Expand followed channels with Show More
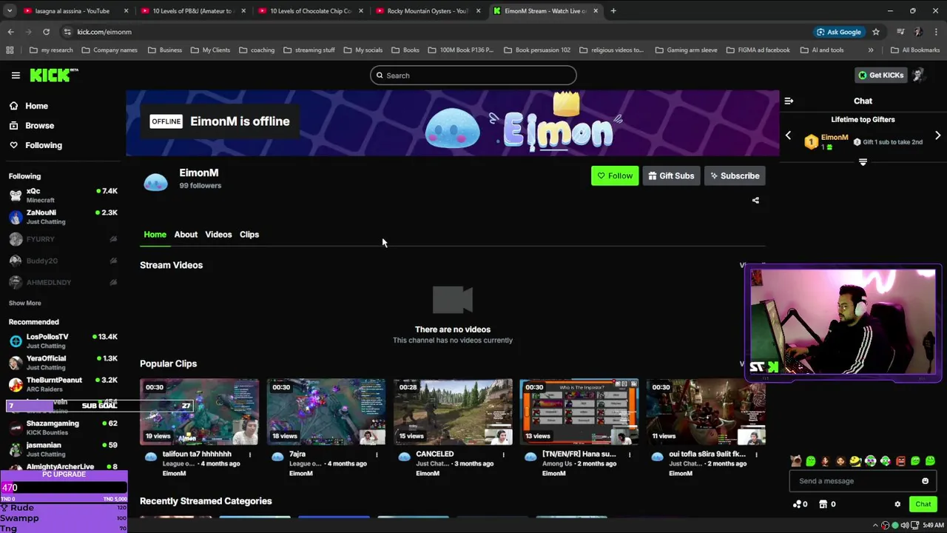This screenshot has width=947, height=533. coord(24,303)
